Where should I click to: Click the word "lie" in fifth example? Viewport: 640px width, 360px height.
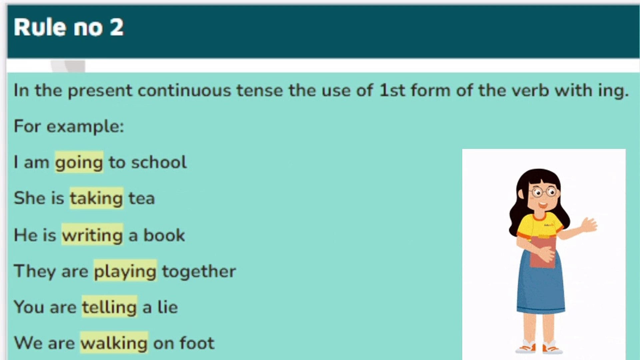pos(168,307)
